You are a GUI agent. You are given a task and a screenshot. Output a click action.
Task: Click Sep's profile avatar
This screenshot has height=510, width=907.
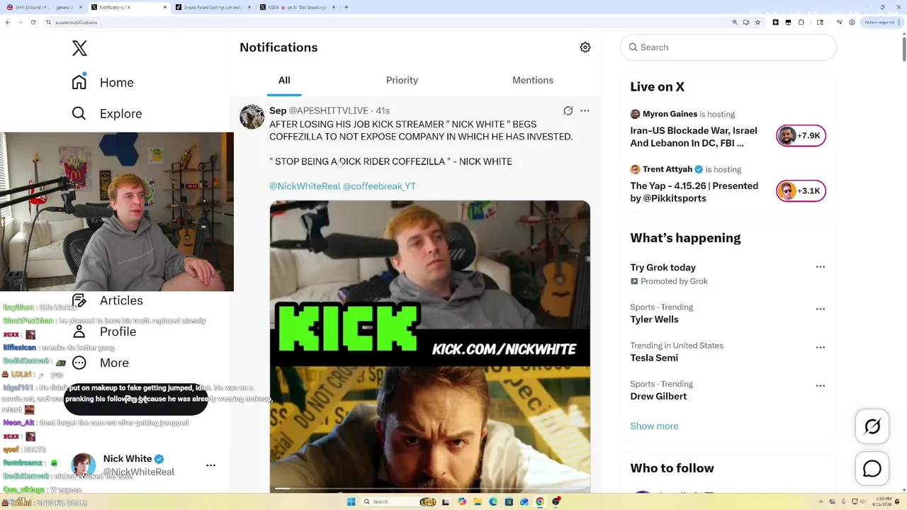click(x=252, y=117)
